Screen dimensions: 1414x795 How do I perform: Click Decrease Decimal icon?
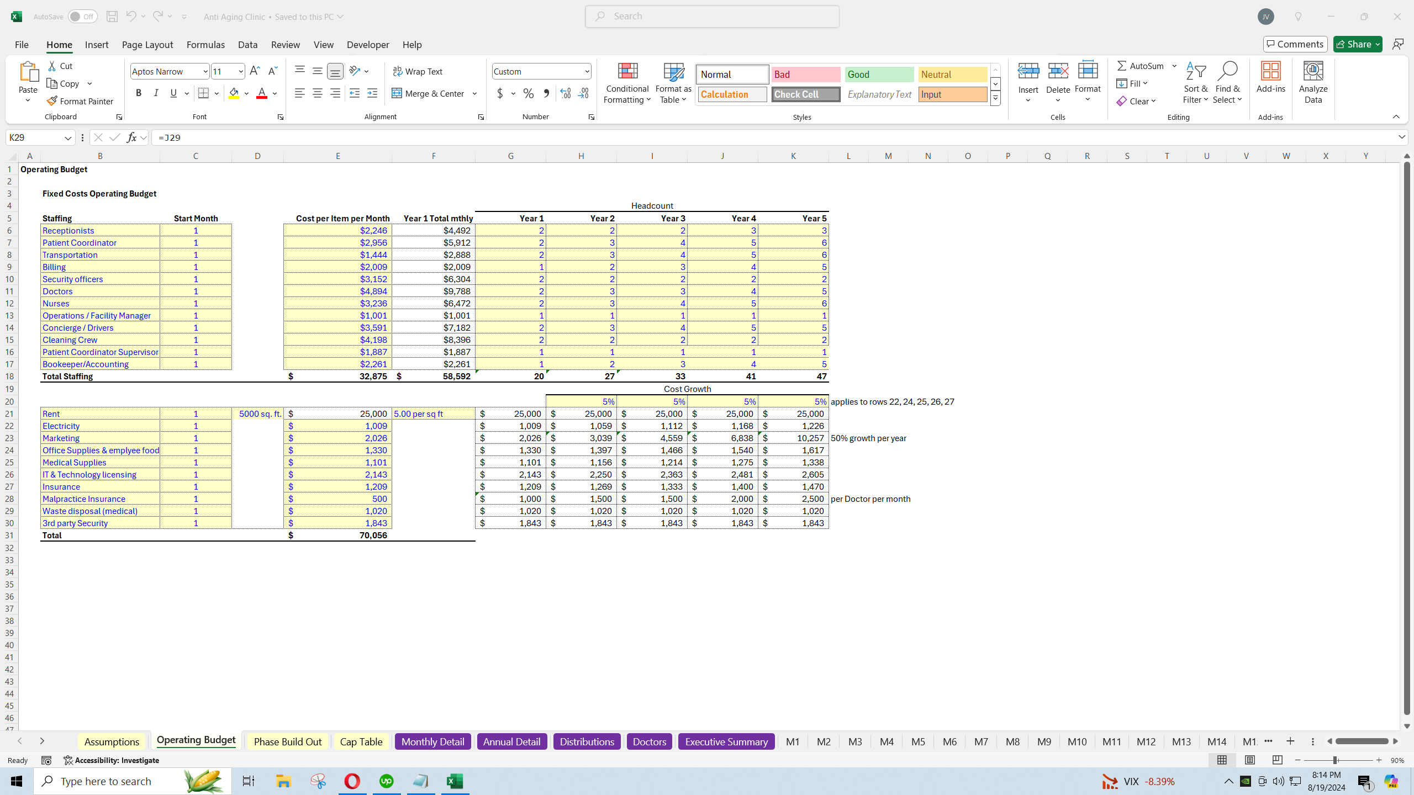(x=583, y=93)
